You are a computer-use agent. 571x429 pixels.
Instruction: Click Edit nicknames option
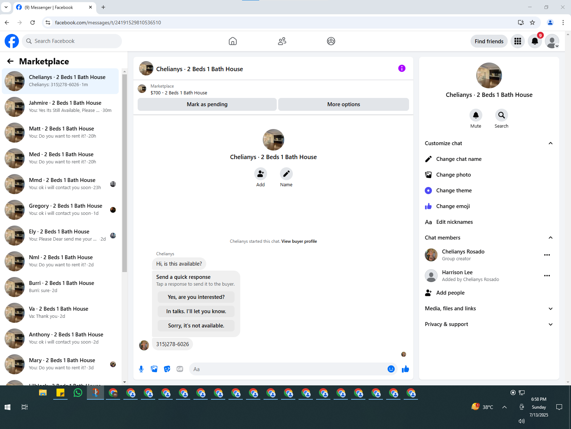pyautogui.click(x=489, y=222)
